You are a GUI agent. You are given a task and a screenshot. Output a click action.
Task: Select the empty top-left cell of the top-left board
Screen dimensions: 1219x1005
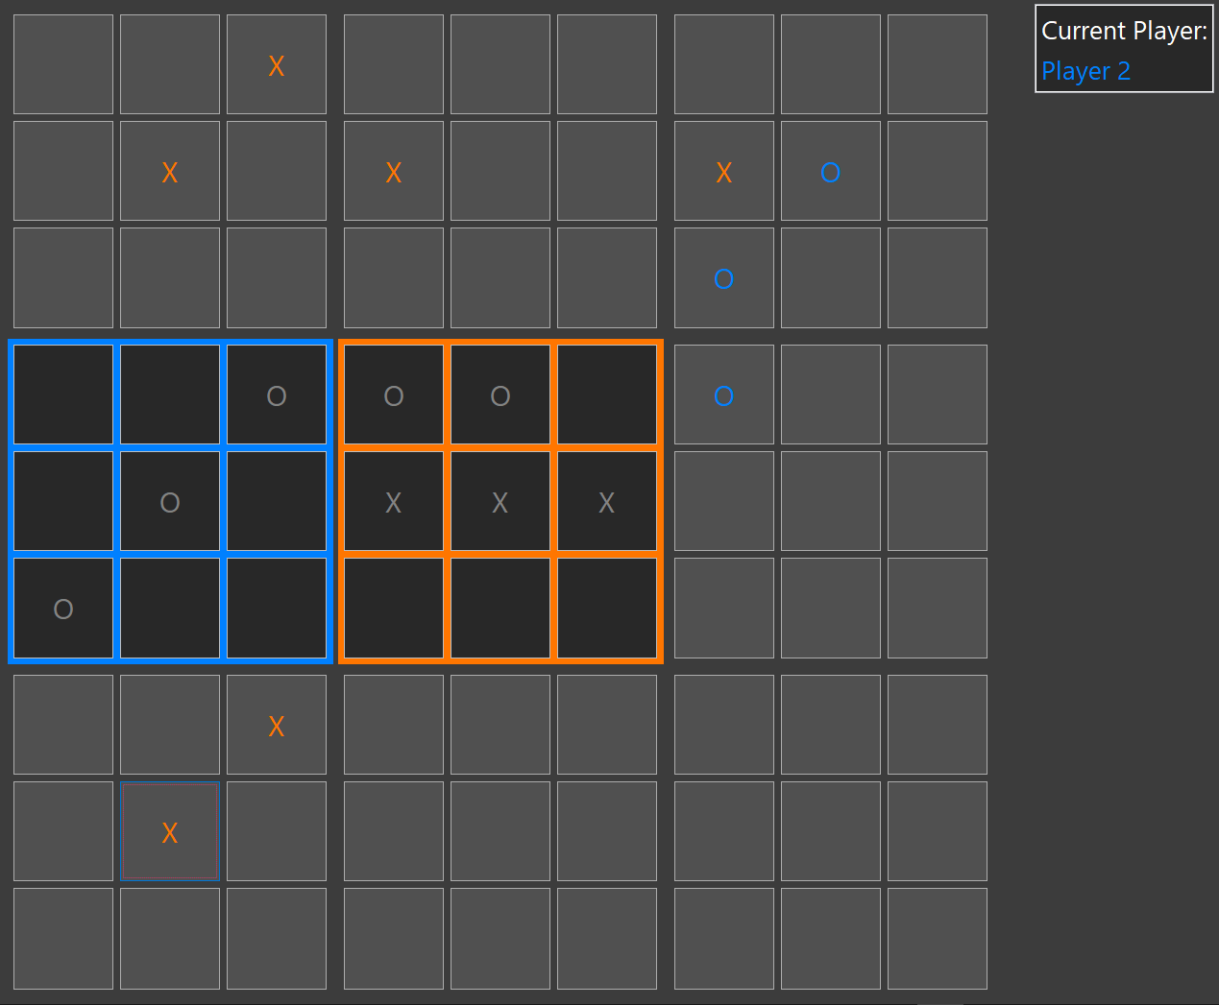coord(63,64)
